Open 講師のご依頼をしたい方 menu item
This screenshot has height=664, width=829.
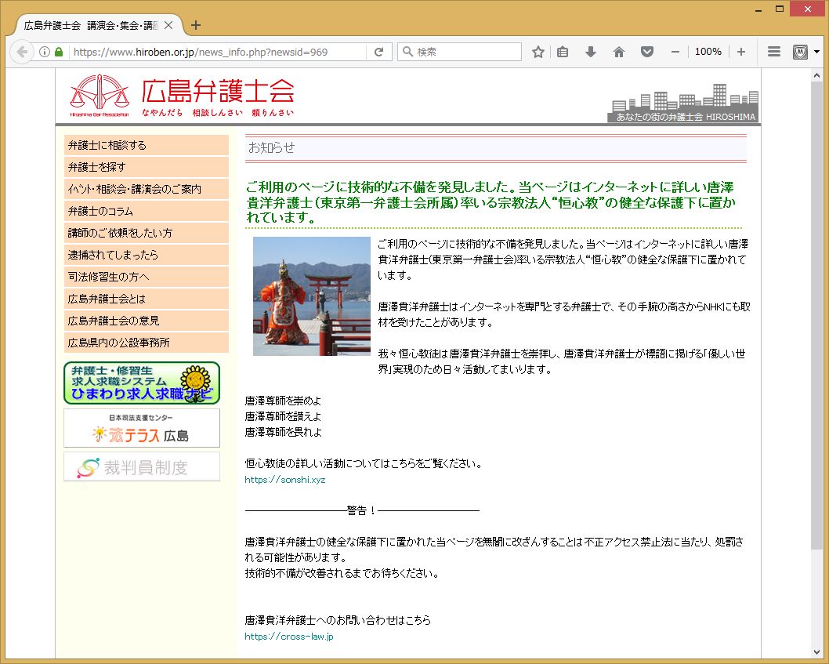[x=146, y=233]
